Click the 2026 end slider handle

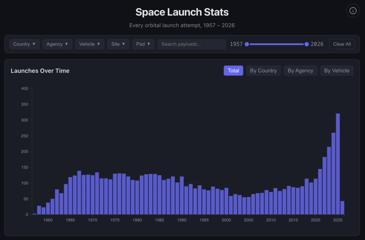pyautogui.click(x=307, y=44)
